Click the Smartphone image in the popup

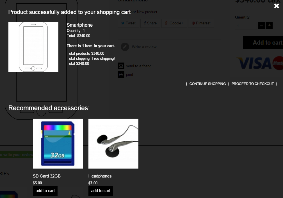click(x=33, y=47)
